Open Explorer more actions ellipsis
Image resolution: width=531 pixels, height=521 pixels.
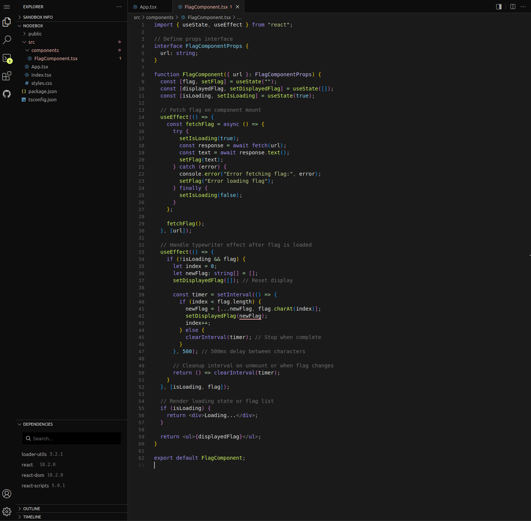click(119, 7)
